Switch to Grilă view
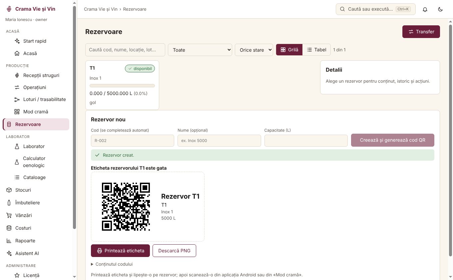This screenshot has height=280, width=453. click(289, 50)
